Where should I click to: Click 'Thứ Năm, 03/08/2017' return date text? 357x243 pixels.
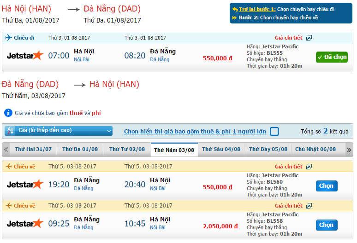[x=34, y=96]
